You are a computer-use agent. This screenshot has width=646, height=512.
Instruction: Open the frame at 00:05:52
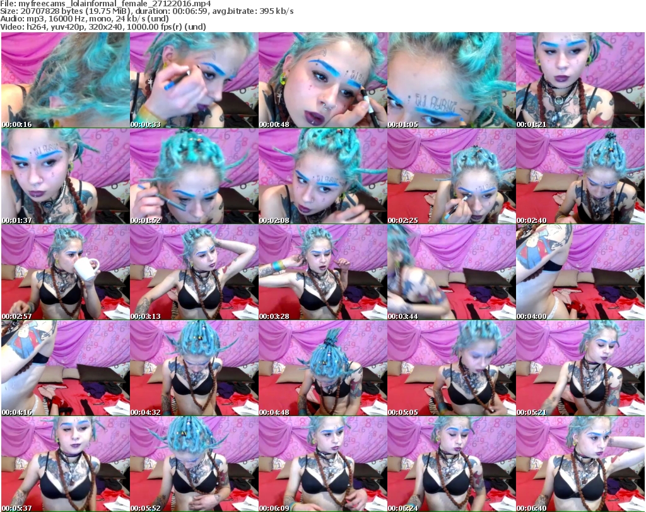(194, 464)
